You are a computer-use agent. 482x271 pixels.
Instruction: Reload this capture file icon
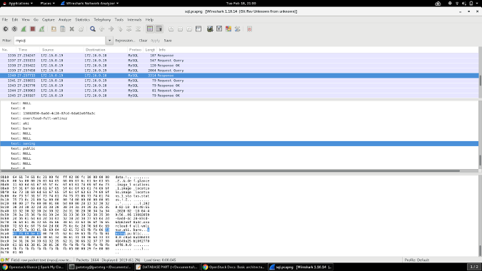[81, 29]
